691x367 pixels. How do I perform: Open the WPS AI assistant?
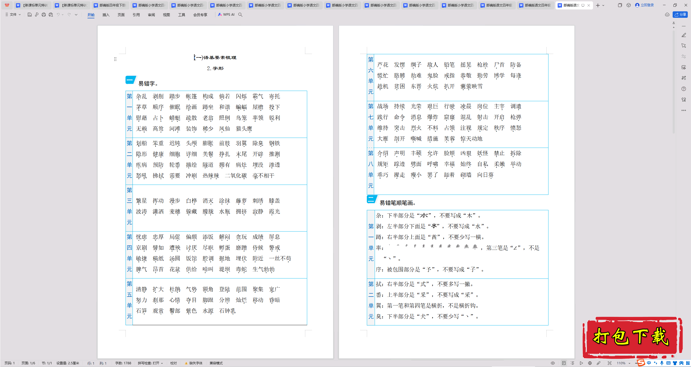click(226, 15)
